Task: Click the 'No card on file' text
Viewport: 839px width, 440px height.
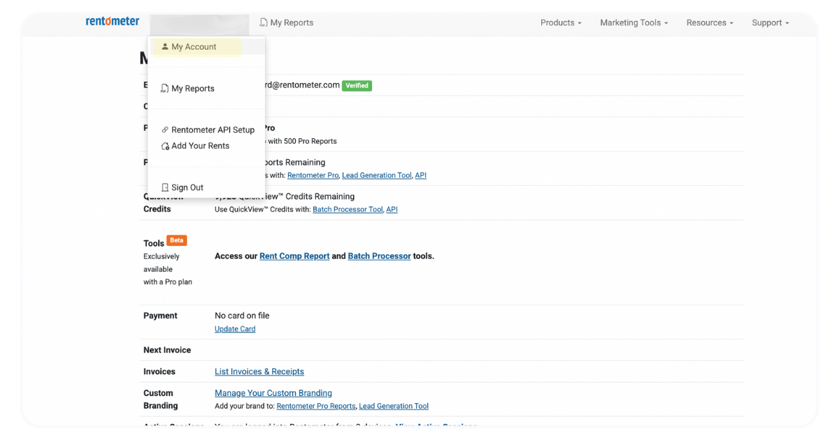Action: [242, 316]
